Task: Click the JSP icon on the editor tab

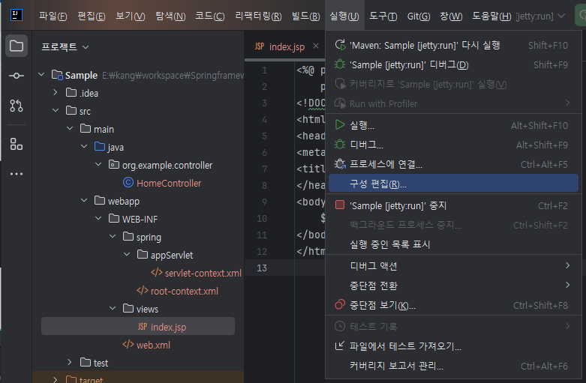Action: pos(260,46)
